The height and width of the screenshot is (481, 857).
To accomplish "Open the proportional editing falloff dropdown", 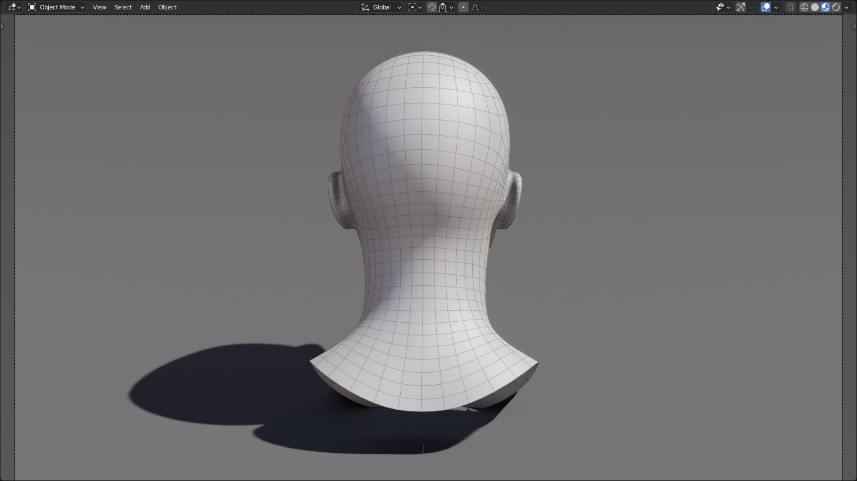I will pos(482,7).
